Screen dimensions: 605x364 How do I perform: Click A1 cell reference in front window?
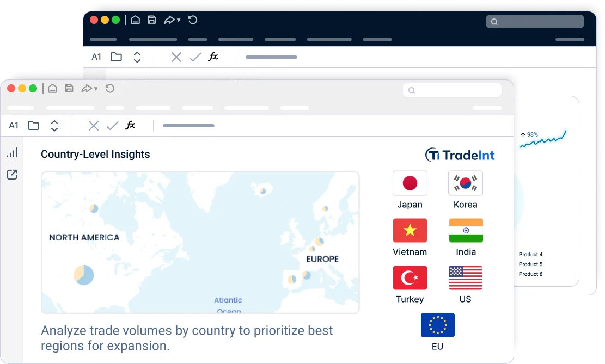pos(14,125)
